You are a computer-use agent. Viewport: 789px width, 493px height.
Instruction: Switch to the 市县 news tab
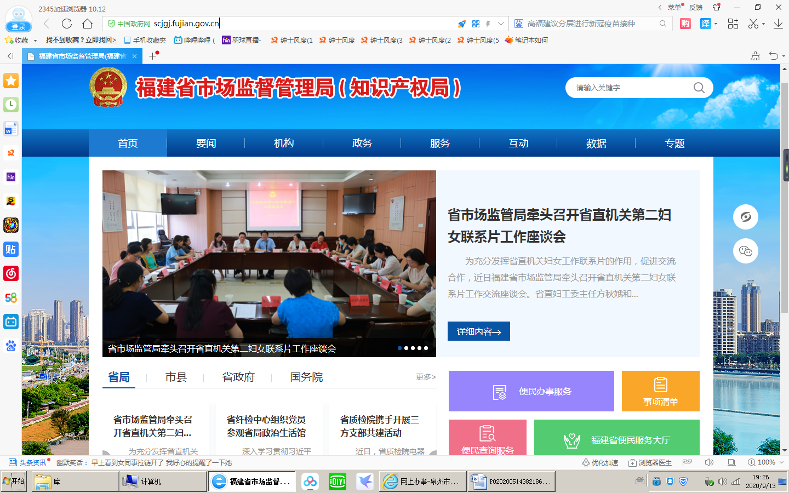(x=176, y=377)
